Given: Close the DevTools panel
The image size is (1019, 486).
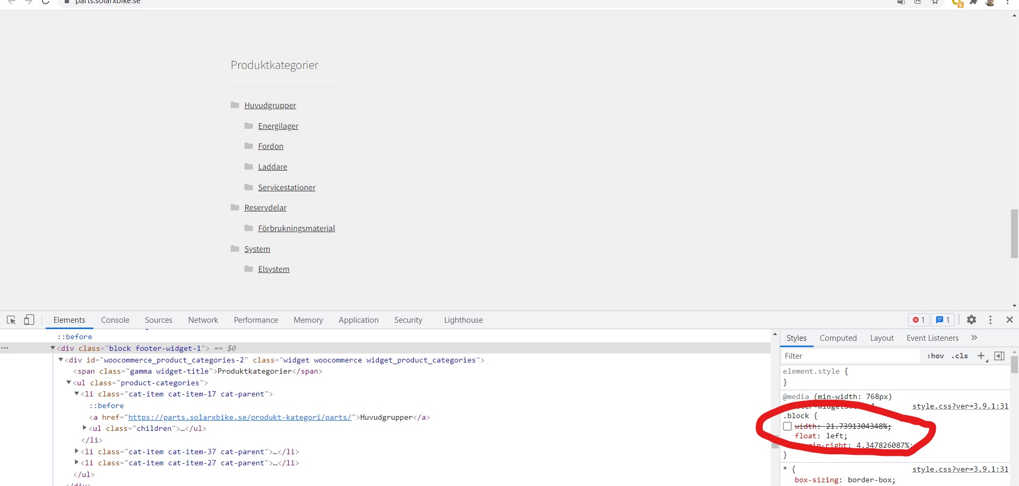Looking at the screenshot, I should (x=1009, y=320).
